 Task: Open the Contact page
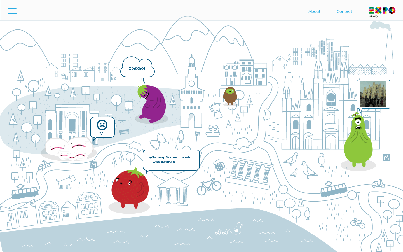tap(344, 11)
